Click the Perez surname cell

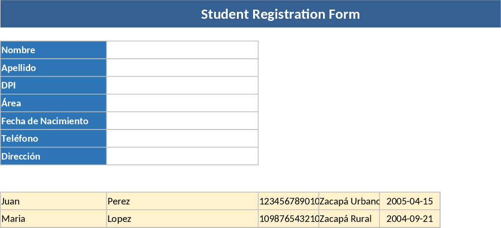pos(182,201)
